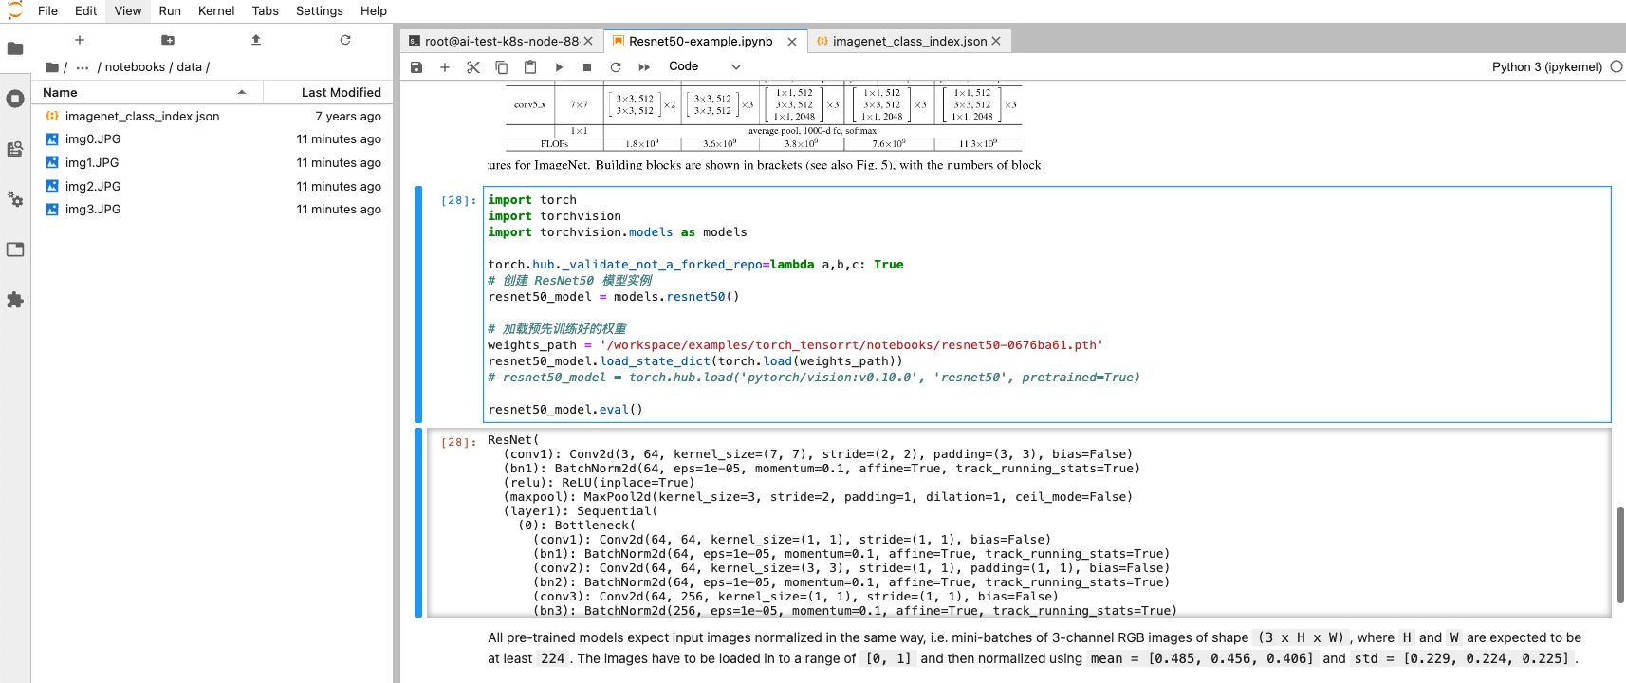1626x683 pixels.
Task: Close the imagenet_class_index.json tab
Action: pyautogui.click(x=996, y=41)
